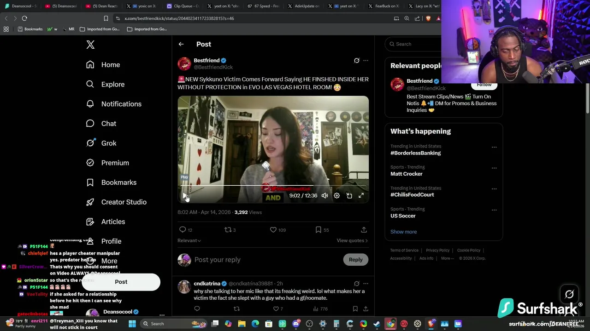Open more options on Bestfriend post
The height and width of the screenshot is (331, 590).
pos(366,60)
